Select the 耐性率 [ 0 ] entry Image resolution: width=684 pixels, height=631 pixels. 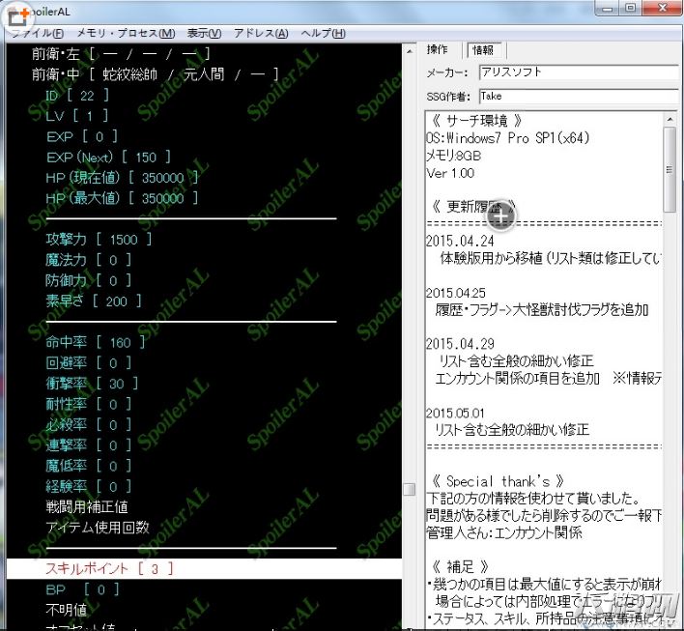(x=88, y=404)
